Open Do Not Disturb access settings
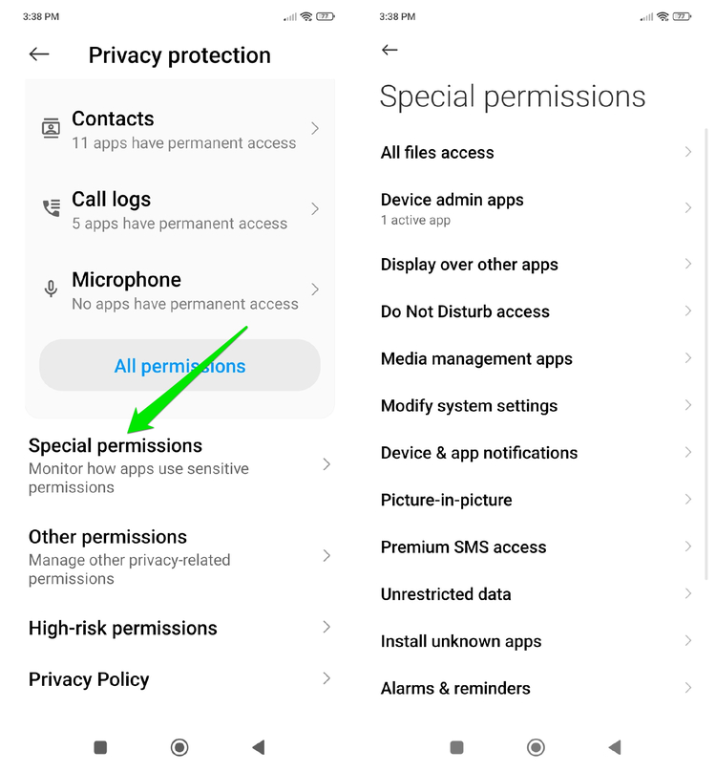716x772 pixels. (x=535, y=311)
